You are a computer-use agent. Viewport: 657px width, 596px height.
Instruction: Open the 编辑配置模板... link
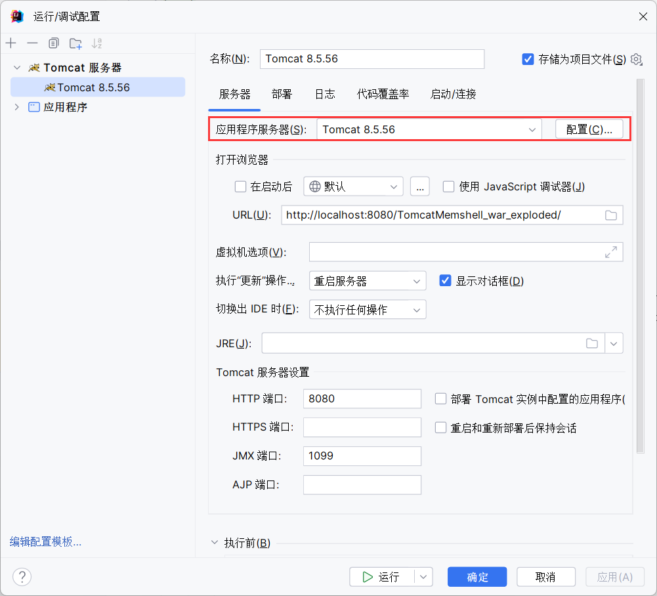coord(46,542)
